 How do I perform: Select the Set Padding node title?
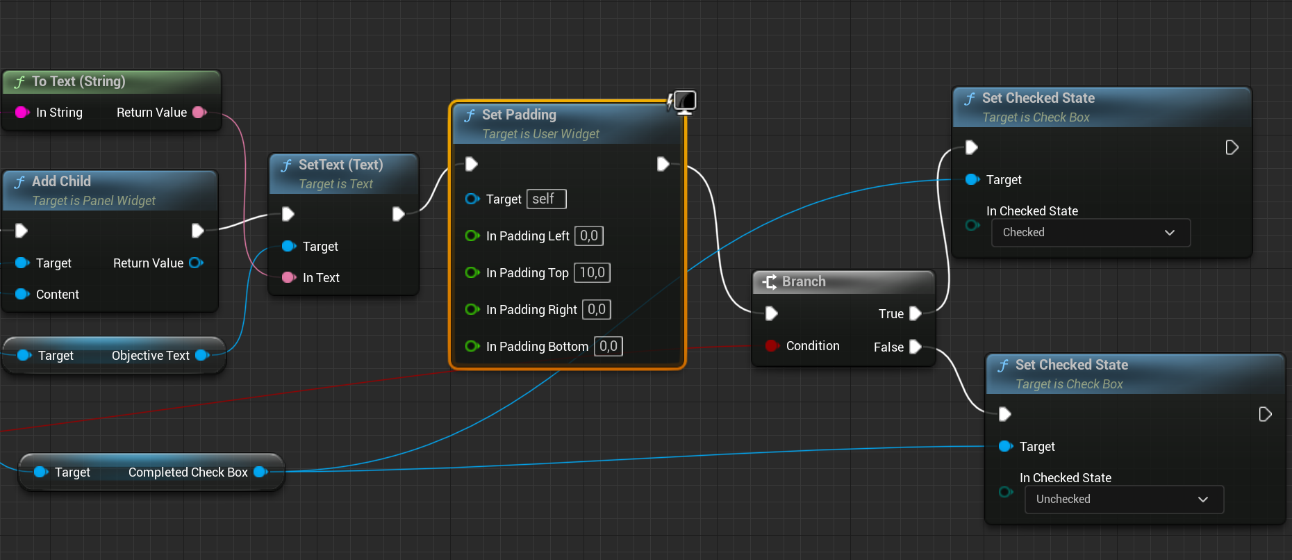coord(519,115)
